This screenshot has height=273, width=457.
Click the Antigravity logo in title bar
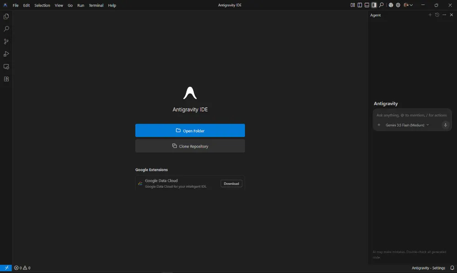(x=5, y=5)
